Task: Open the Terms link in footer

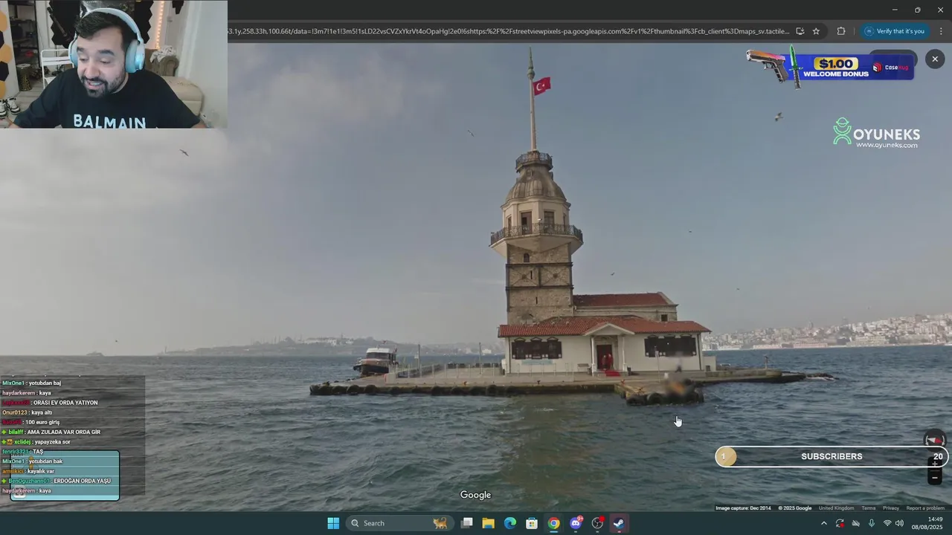Action: [869, 508]
